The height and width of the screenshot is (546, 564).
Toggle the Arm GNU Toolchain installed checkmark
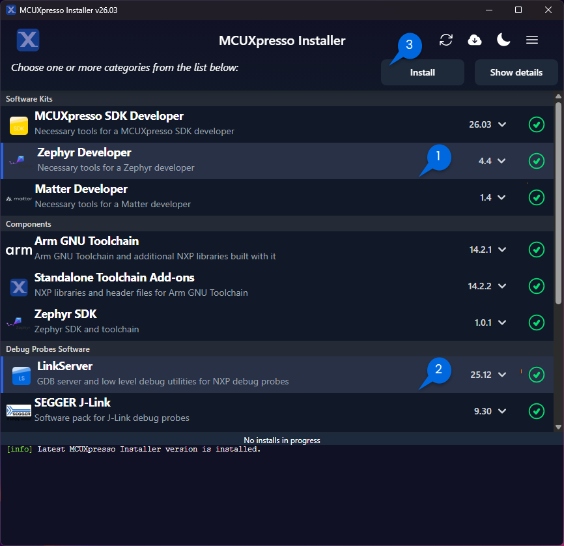[x=536, y=250]
